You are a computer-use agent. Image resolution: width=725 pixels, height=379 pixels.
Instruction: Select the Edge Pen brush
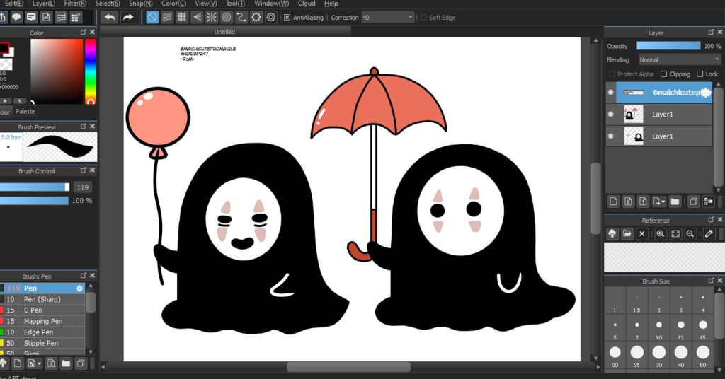(43, 332)
